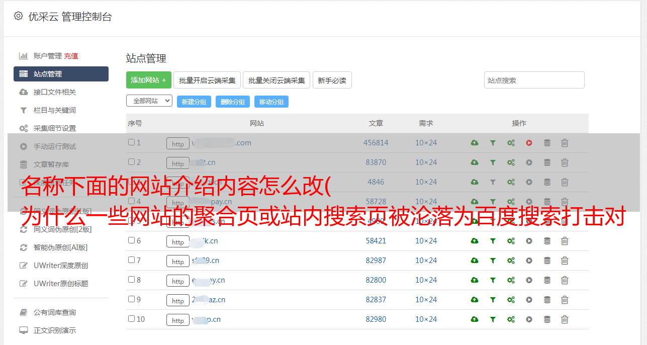
Task: Click cloud icon for site with 82987 articles
Action: (475, 261)
